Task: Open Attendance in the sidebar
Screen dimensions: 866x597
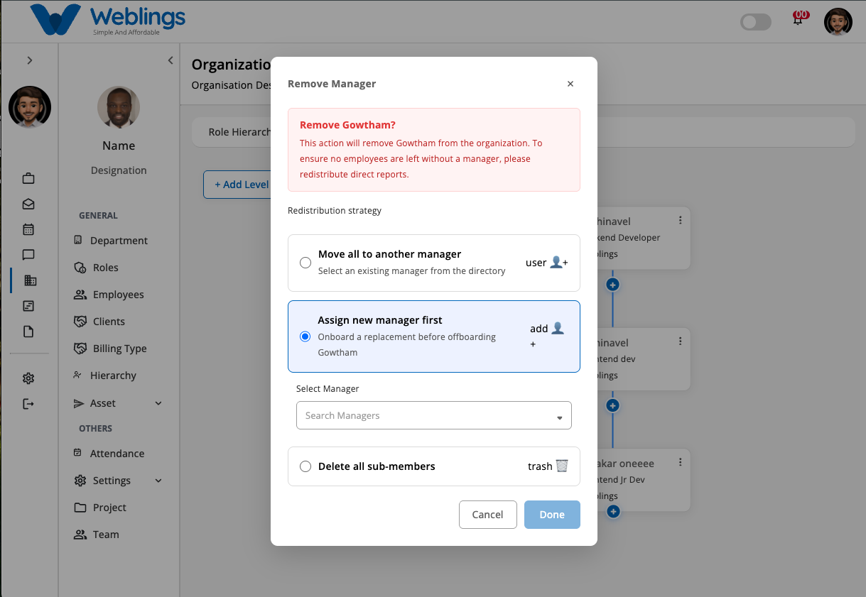Action: (109, 454)
